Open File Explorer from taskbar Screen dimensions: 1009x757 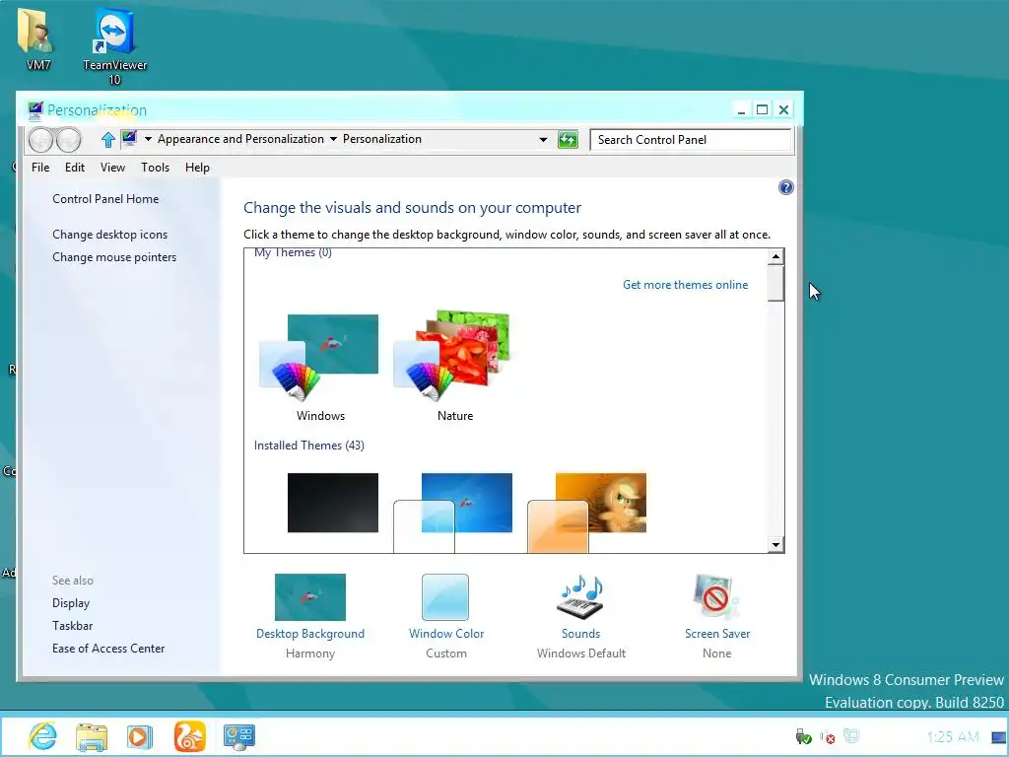click(92, 736)
